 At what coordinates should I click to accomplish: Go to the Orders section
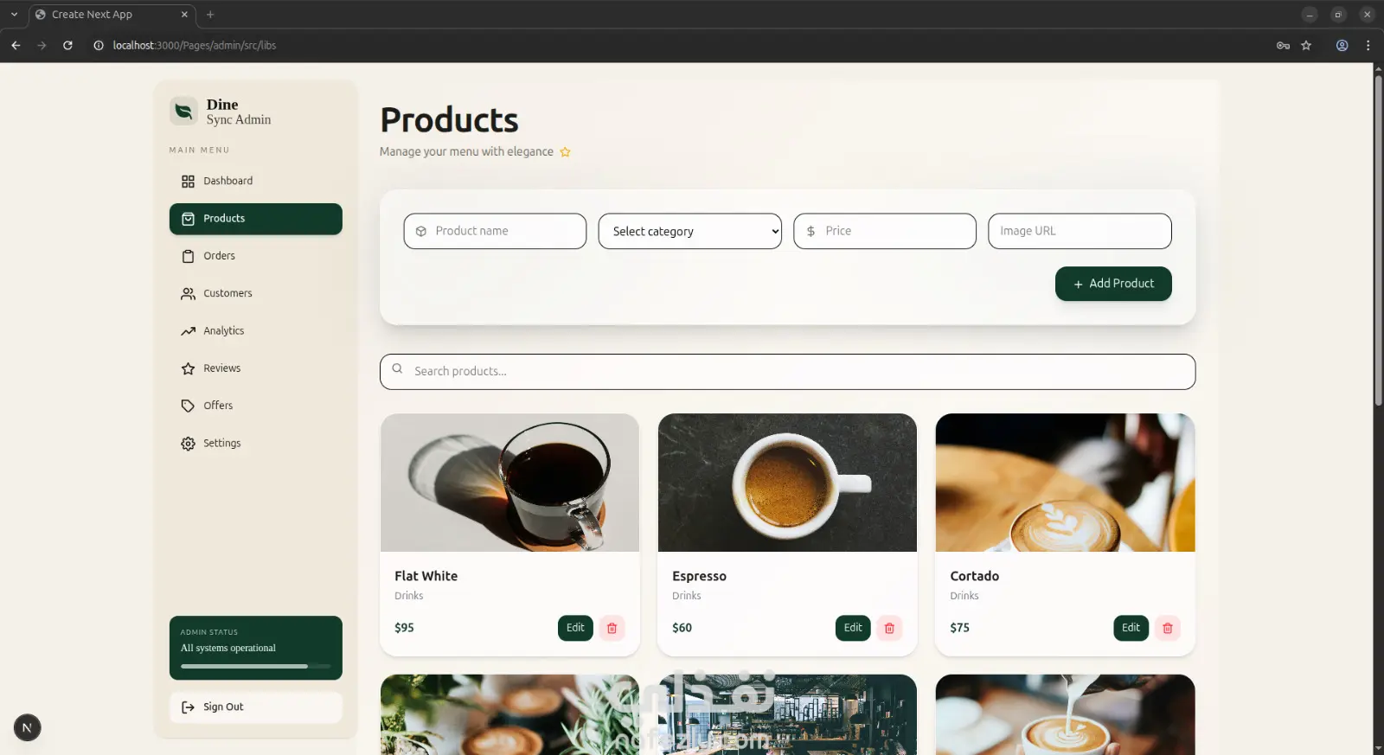point(256,256)
